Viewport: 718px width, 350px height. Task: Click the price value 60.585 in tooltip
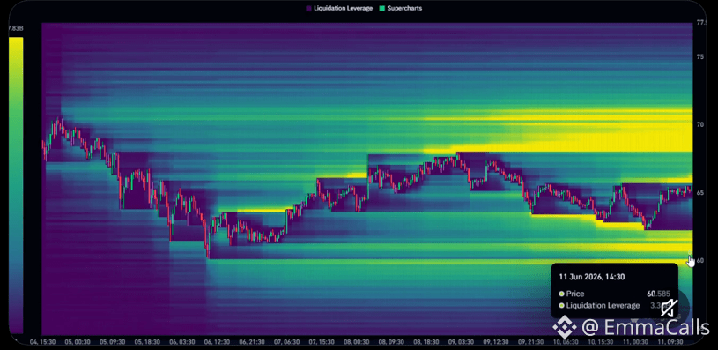658,294
